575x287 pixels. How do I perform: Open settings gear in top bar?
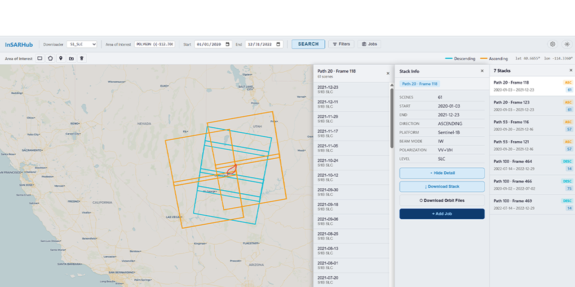(x=553, y=44)
